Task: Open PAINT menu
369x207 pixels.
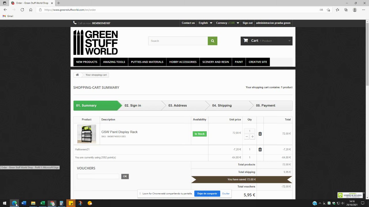Action: pos(239,62)
